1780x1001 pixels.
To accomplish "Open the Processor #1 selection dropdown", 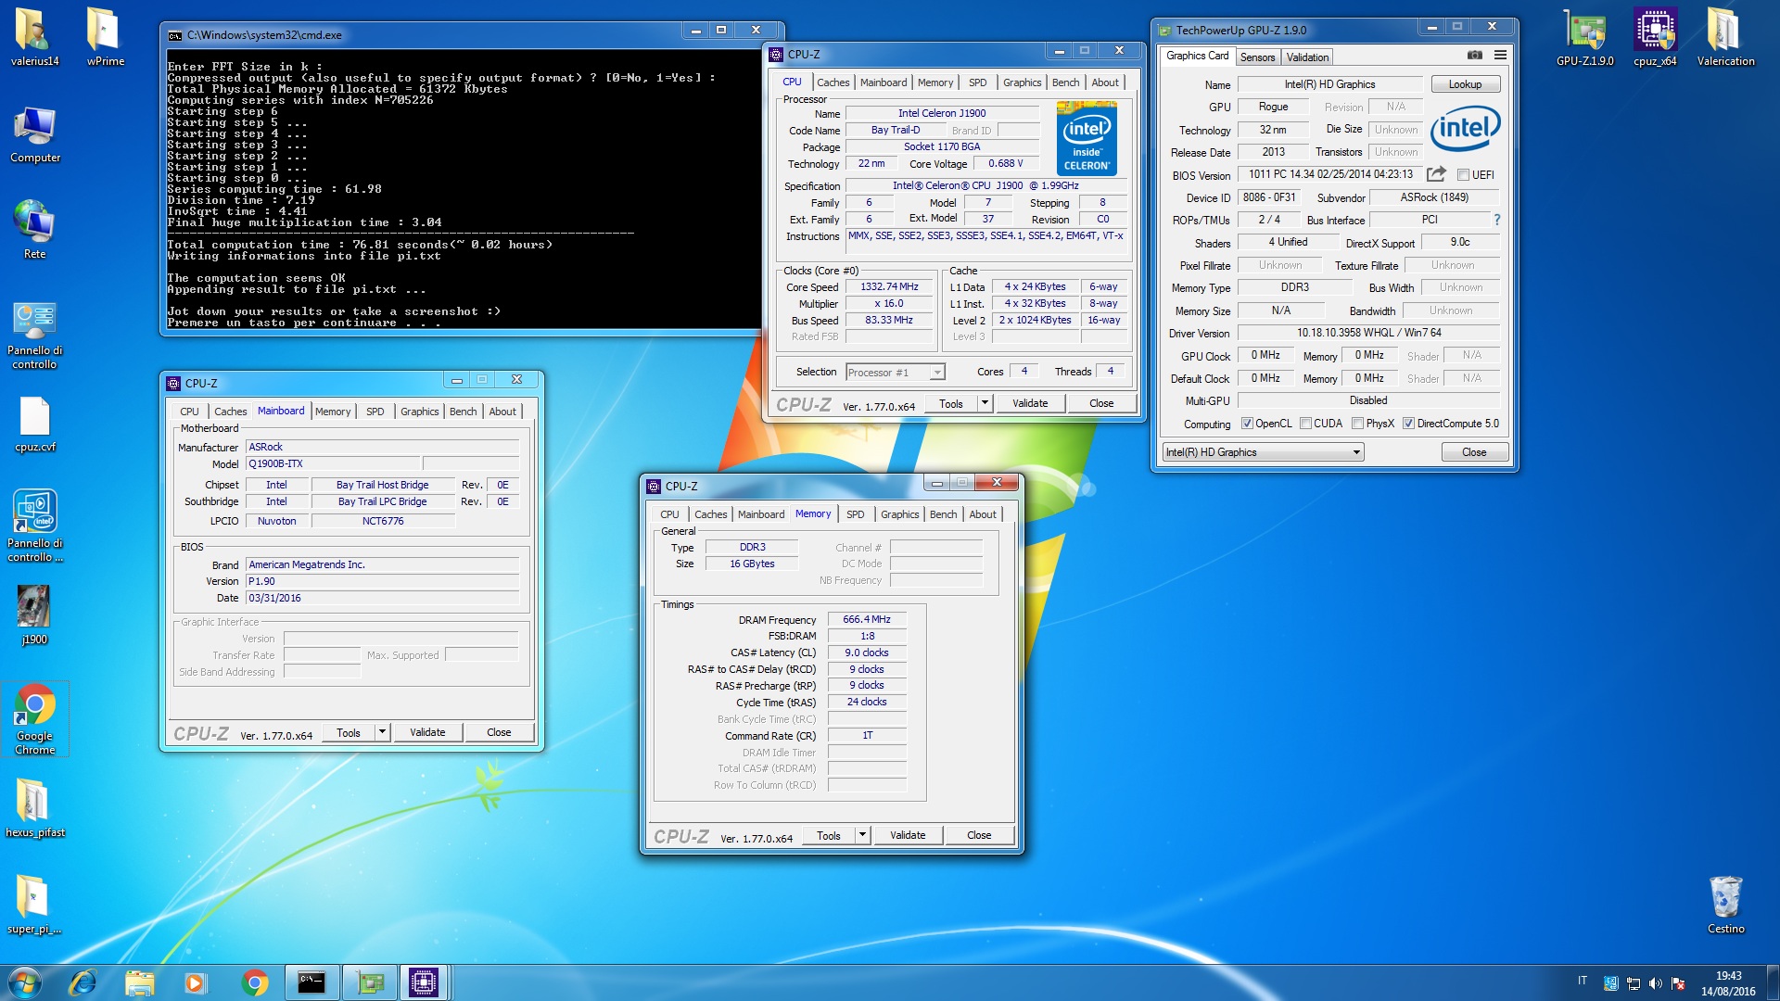I will click(896, 373).
